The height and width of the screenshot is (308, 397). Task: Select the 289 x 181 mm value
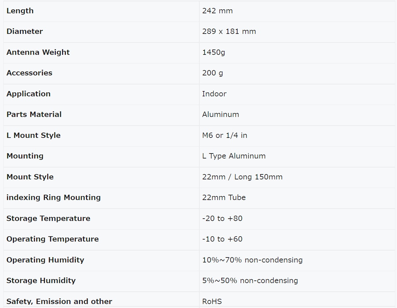click(x=229, y=32)
